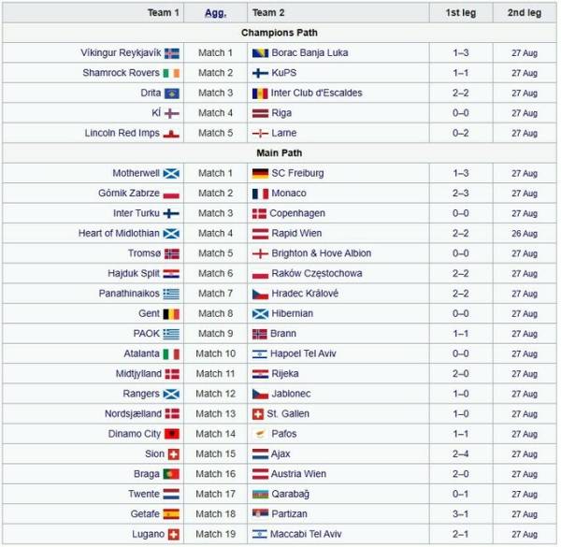This screenshot has height=547, width=561.
Task: Open Víkingur Reykjavík team link
Action: coord(121,52)
